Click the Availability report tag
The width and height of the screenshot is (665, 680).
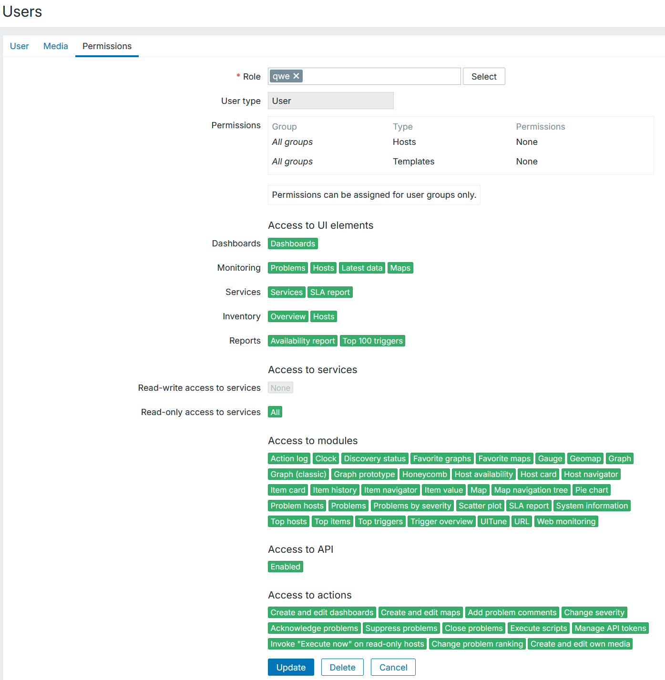coord(303,341)
